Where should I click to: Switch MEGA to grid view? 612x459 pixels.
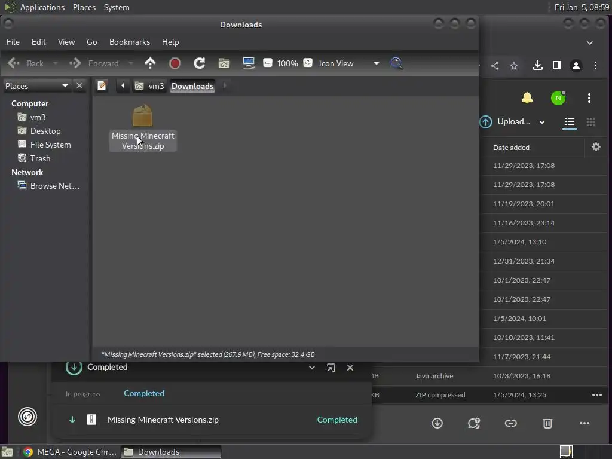tap(591, 122)
